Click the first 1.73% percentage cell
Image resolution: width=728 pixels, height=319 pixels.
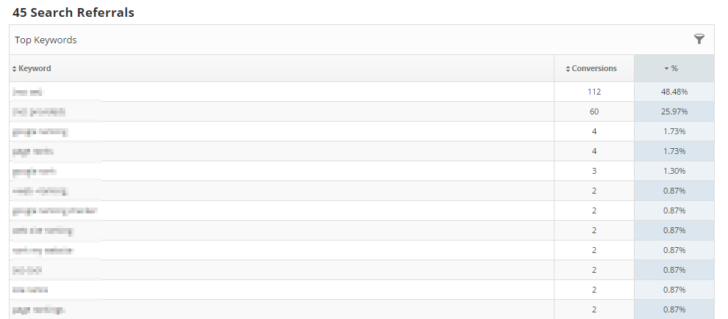point(674,131)
